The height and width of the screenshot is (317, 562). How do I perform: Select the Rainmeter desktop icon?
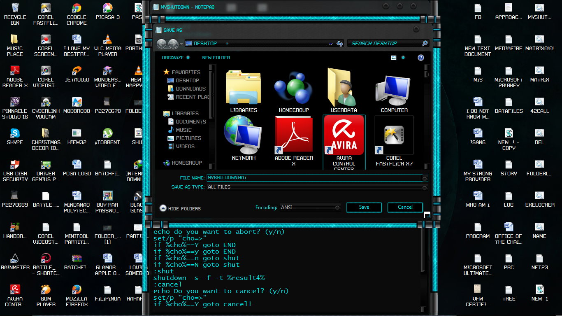[15, 261]
